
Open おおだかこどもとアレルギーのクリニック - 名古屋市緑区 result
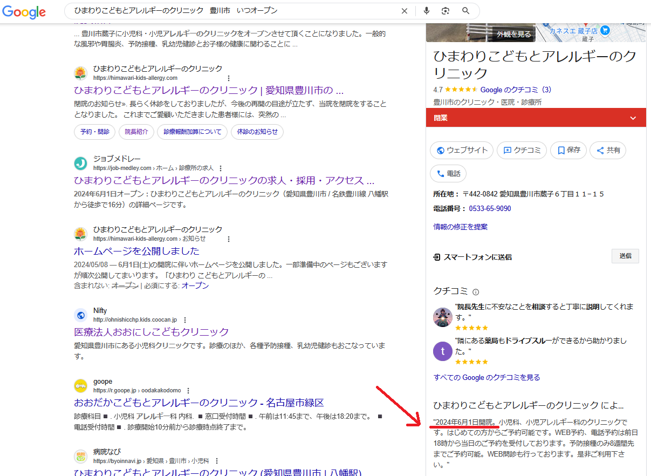tap(199, 403)
